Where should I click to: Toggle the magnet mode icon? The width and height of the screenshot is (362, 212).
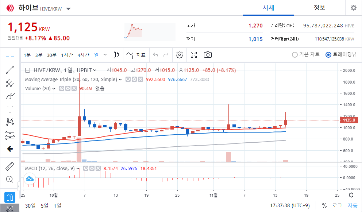[10, 197]
